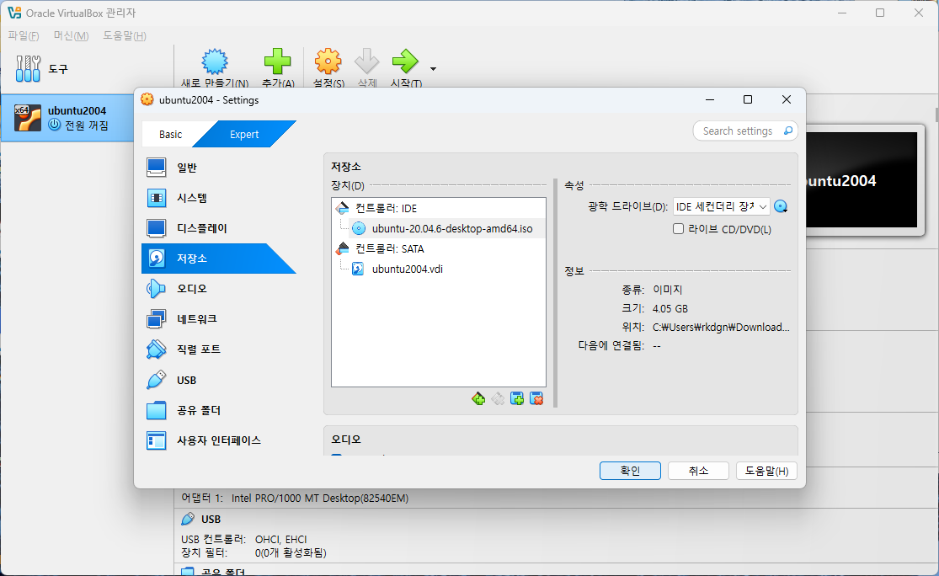Click the add attachment icon below device tree
The width and height of the screenshot is (939, 576).
(x=517, y=399)
